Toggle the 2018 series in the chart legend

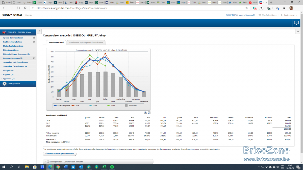(x=75, y=106)
